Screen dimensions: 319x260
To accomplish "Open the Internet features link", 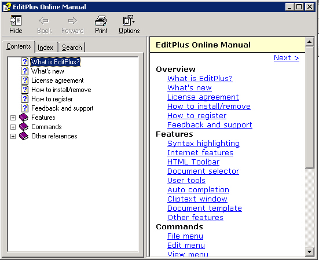I will 200,152.
